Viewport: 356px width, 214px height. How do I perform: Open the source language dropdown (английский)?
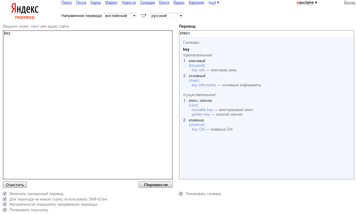(x=120, y=16)
